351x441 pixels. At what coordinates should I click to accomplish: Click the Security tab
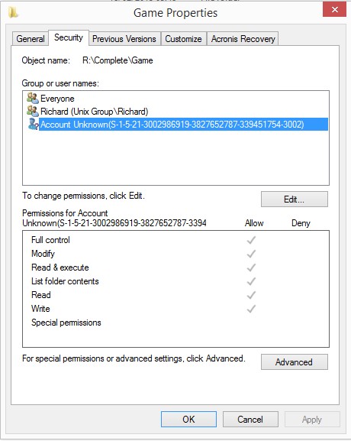pos(69,37)
